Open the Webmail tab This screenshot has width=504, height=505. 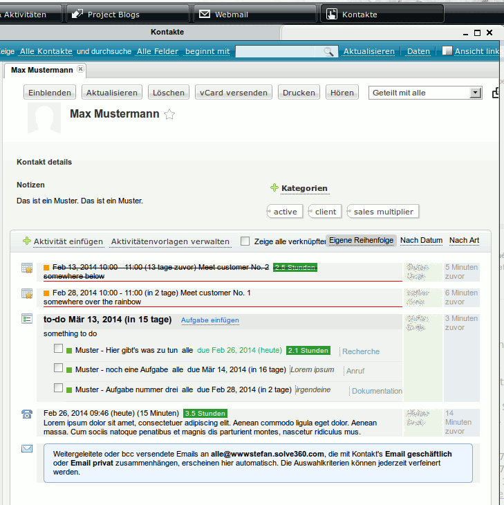pos(254,14)
